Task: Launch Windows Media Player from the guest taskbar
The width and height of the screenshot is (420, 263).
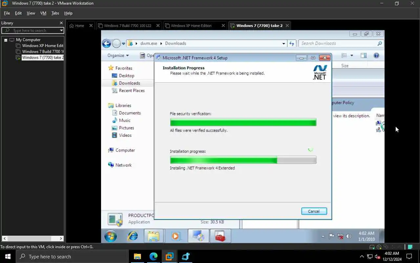Action: 176,236
